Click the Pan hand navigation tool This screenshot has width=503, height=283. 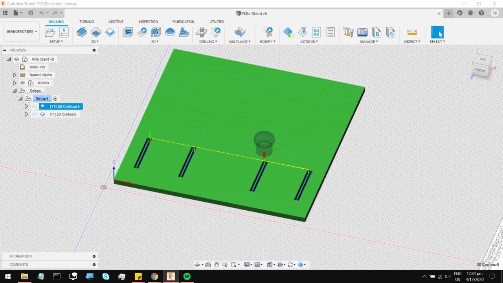click(217, 265)
